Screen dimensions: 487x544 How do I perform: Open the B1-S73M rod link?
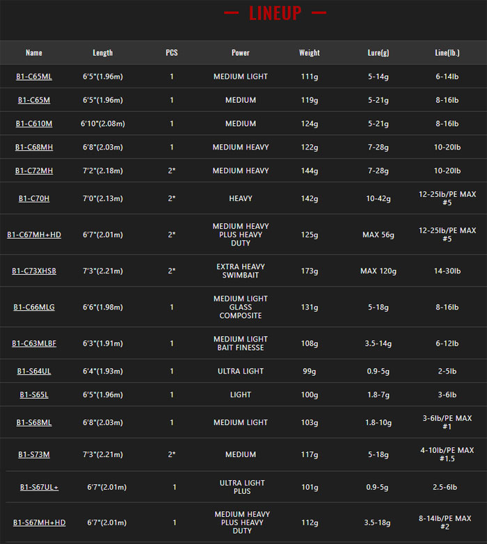34,454
